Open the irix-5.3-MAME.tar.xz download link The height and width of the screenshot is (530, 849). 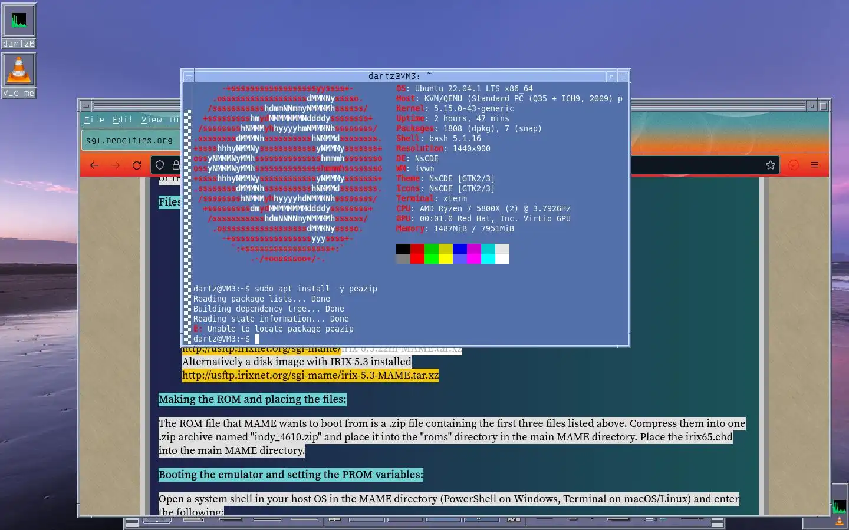pyautogui.click(x=310, y=375)
